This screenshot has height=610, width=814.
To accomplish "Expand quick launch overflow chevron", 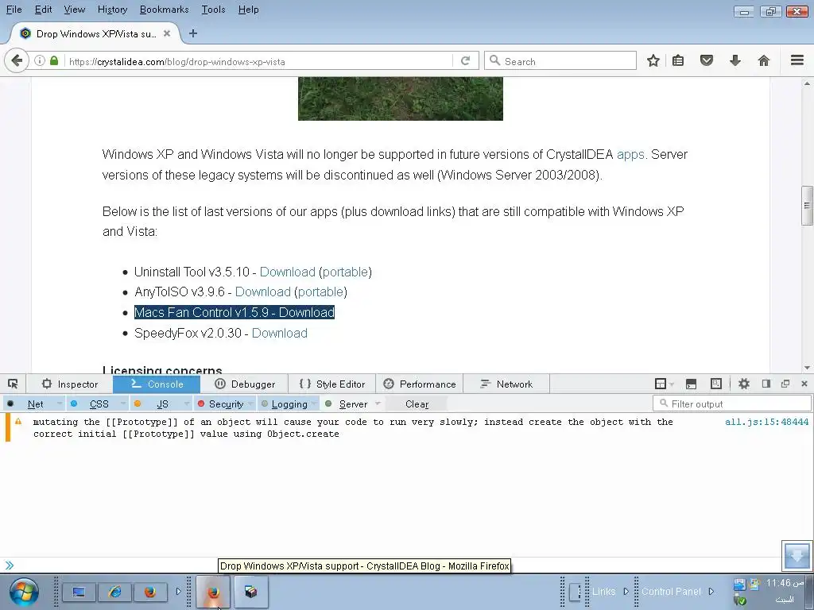I will [178, 591].
